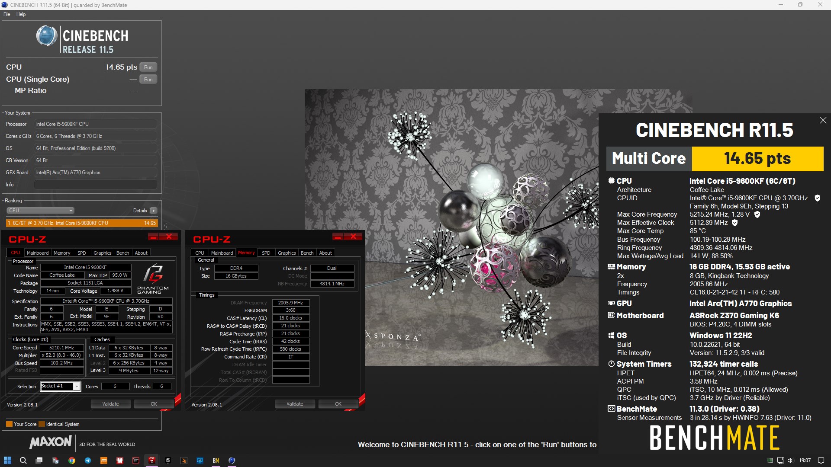Open the red M app in taskbar

(x=120, y=461)
